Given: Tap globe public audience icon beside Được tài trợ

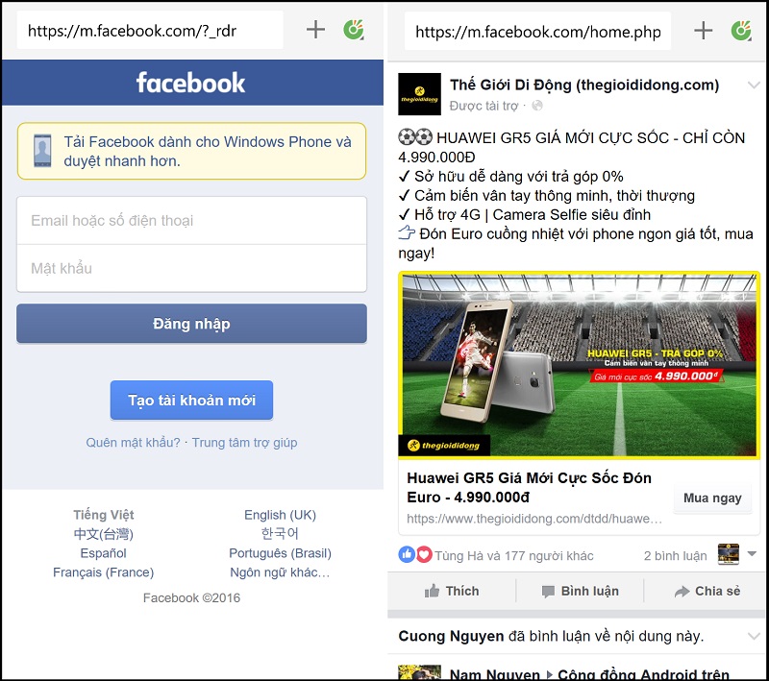Looking at the screenshot, I should pyautogui.click(x=537, y=106).
